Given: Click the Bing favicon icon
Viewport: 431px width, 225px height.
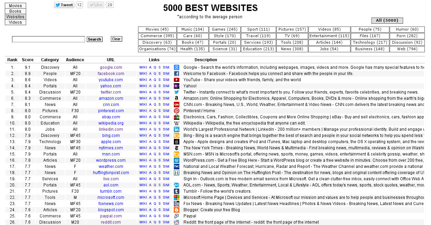Looking at the screenshot, I should click(177, 136).
